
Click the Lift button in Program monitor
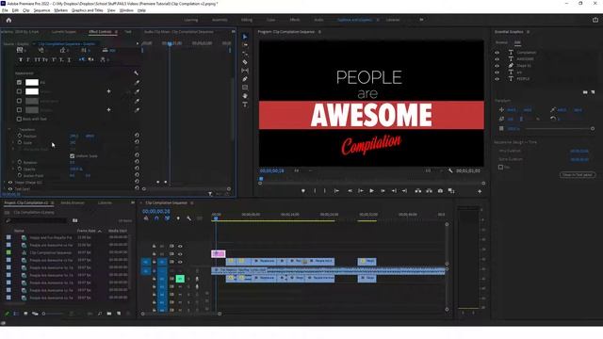tap(417, 190)
